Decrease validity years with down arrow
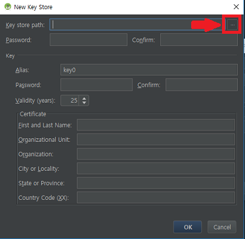 click(84, 103)
